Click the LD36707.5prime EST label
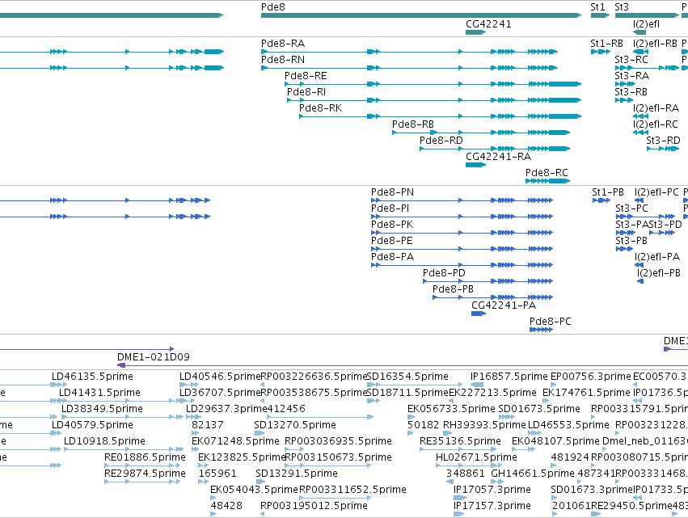This screenshot has height=518, width=688. click(x=220, y=393)
